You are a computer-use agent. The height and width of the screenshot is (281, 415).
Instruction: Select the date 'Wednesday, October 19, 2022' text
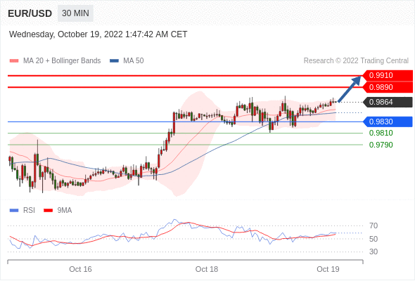point(66,34)
